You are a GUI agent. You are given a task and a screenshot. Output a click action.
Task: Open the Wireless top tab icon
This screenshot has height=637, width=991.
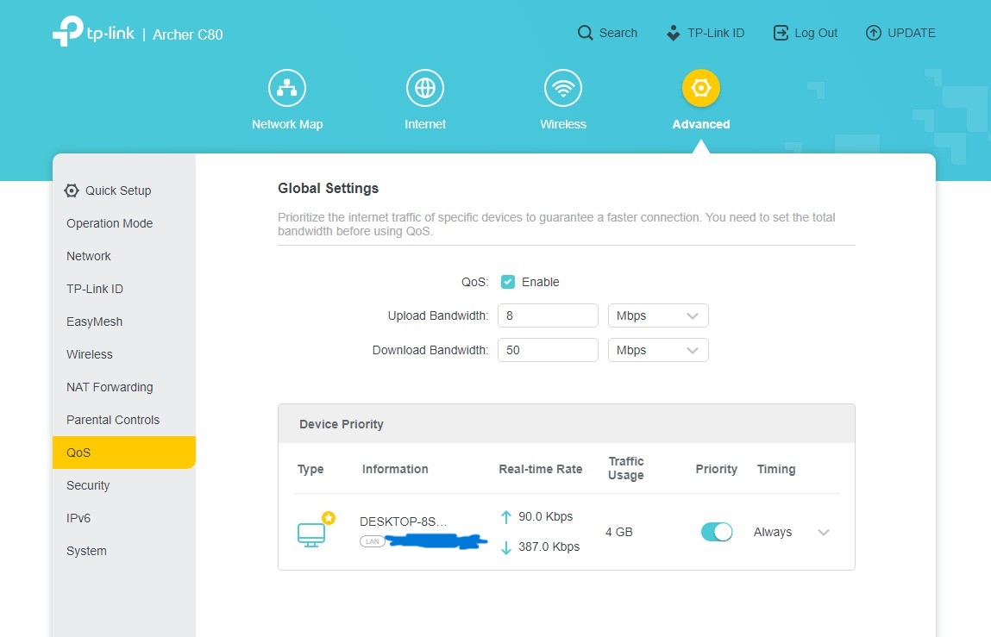[563, 88]
